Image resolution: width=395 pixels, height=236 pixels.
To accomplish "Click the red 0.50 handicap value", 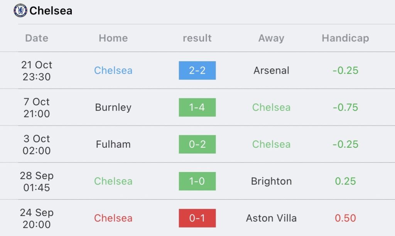I will point(345,218).
